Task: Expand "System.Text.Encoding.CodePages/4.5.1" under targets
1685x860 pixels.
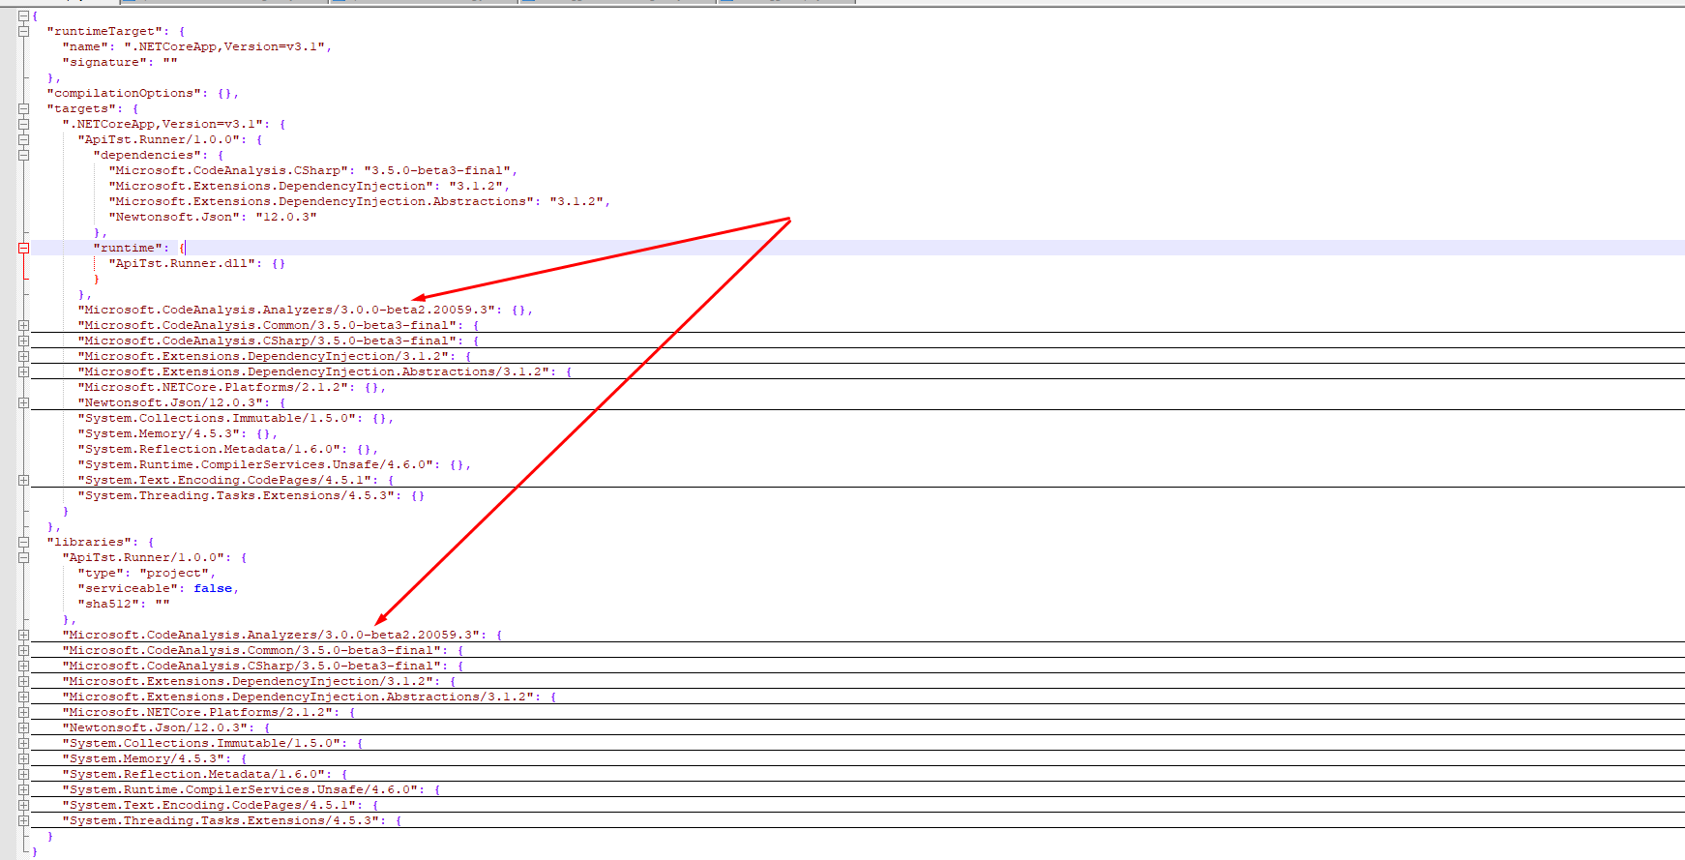Action: (23, 480)
